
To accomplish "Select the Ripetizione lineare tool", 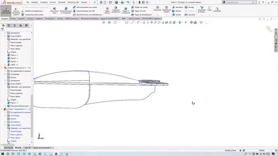I will pos(166,9).
